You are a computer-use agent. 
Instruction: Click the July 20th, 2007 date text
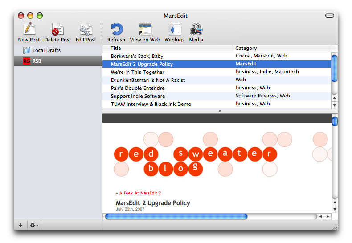pos(130,209)
